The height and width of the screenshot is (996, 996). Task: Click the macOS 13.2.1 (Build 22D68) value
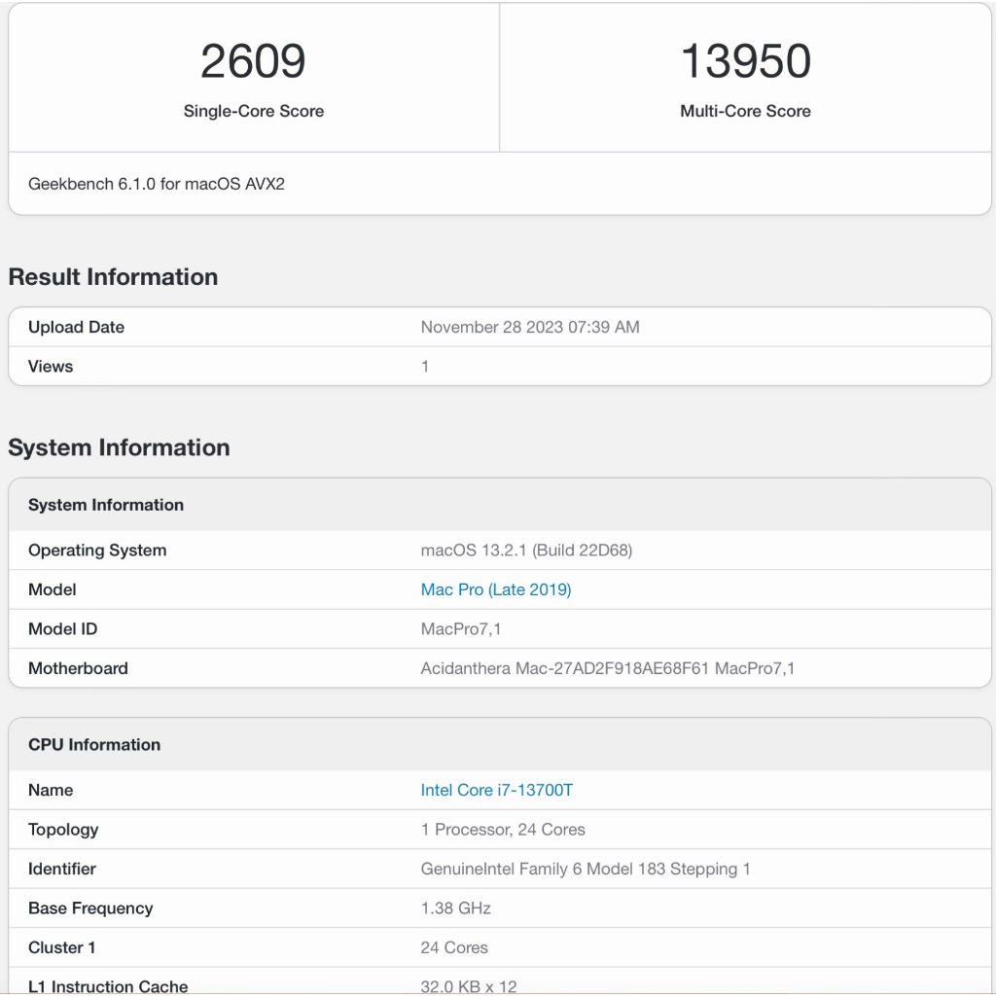tap(526, 551)
